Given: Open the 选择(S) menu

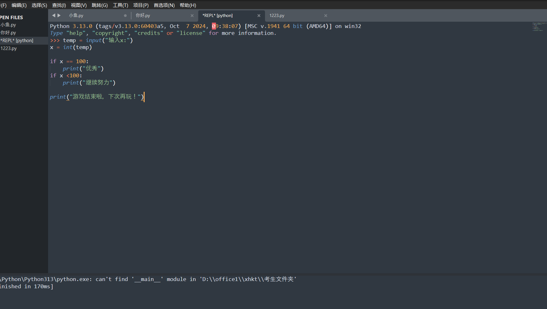Looking at the screenshot, I should tap(39, 5).
